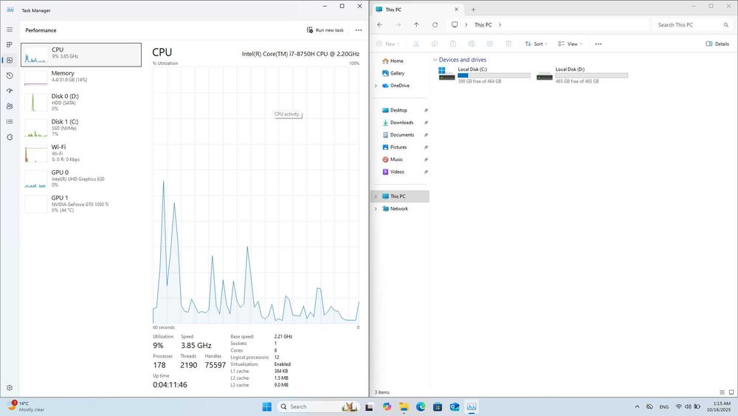Switch to large thumbnails view icon
The image size is (738, 416).
click(731, 392)
